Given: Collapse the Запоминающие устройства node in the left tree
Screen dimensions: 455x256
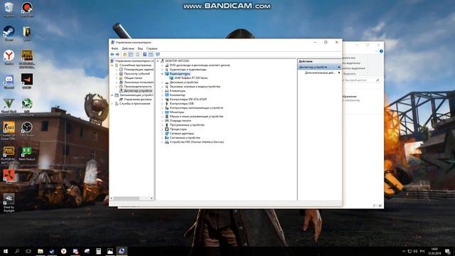Looking at the screenshot, I should tap(112, 95).
